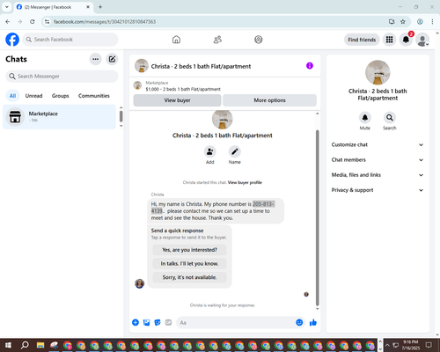Choose a GIF icon in composer
This screenshot has width=440, height=352.
click(168, 322)
